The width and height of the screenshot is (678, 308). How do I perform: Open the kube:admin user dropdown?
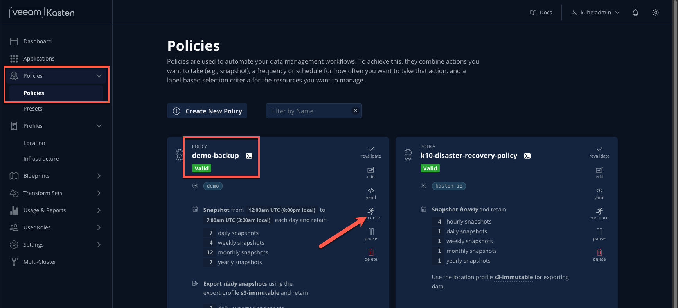595,13
